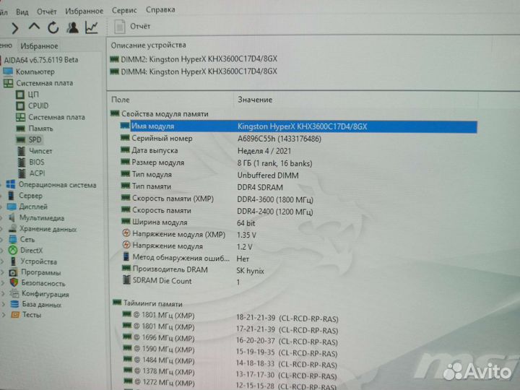The width and height of the screenshot is (520, 390).
Task: Select the Напряжение модуля (XMP) row
Action: 298,235
